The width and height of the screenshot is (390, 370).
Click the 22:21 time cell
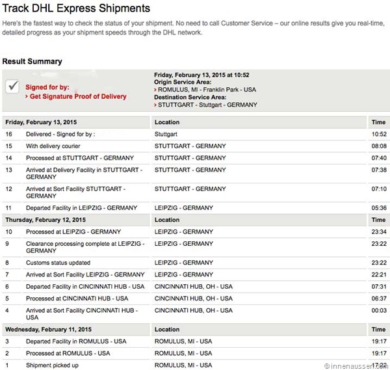pos(379,274)
